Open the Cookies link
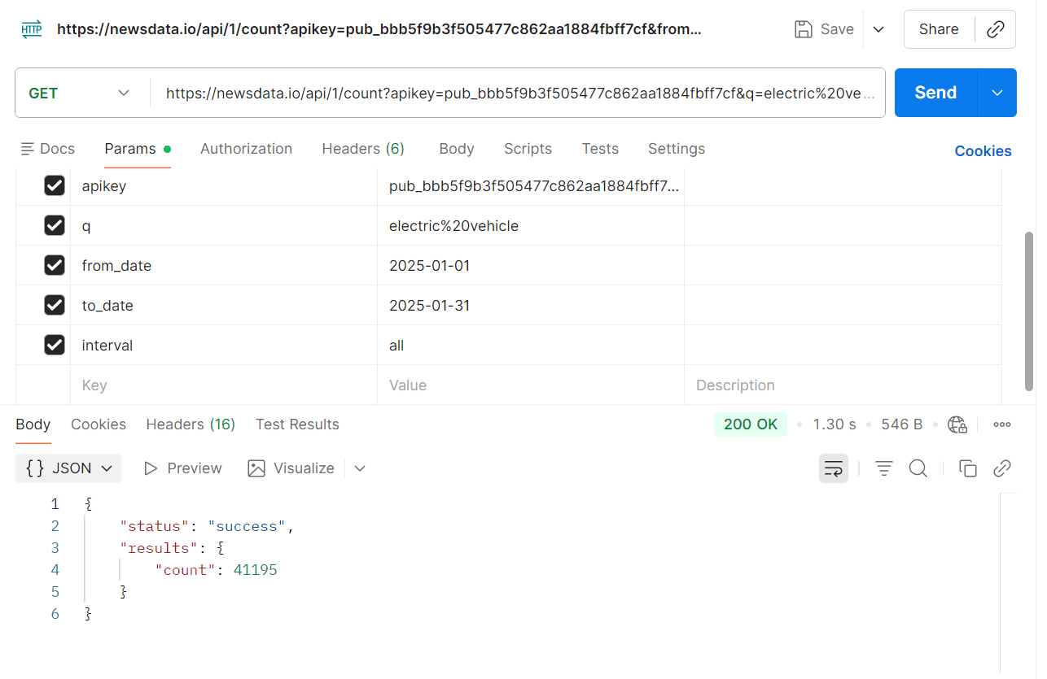 [x=983, y=150]
